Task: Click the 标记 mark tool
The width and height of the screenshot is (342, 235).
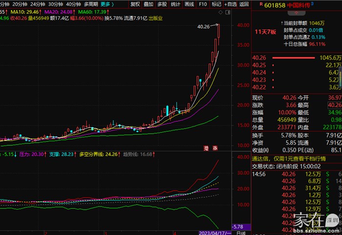Action: (216, 4)
